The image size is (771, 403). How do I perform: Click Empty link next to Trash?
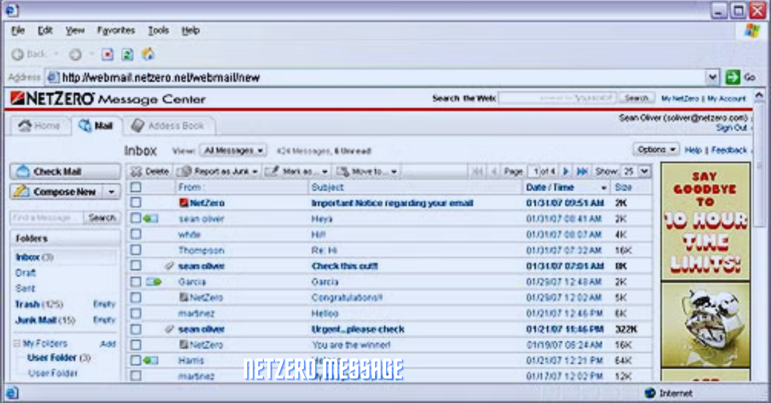(x=104, y=304)
